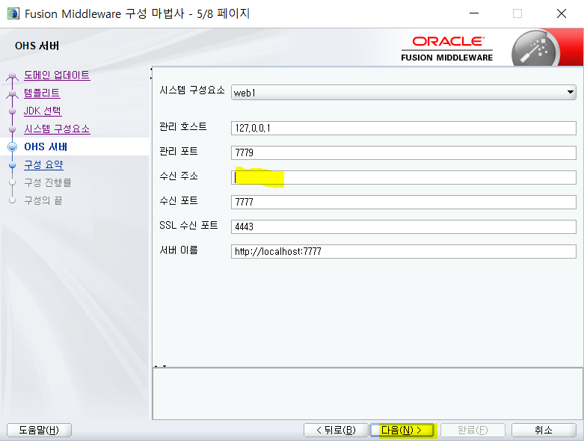Viewport: 584px width, 441px height.
Task: Select the current OHS 서버 step
Action: tap(46, 147)
